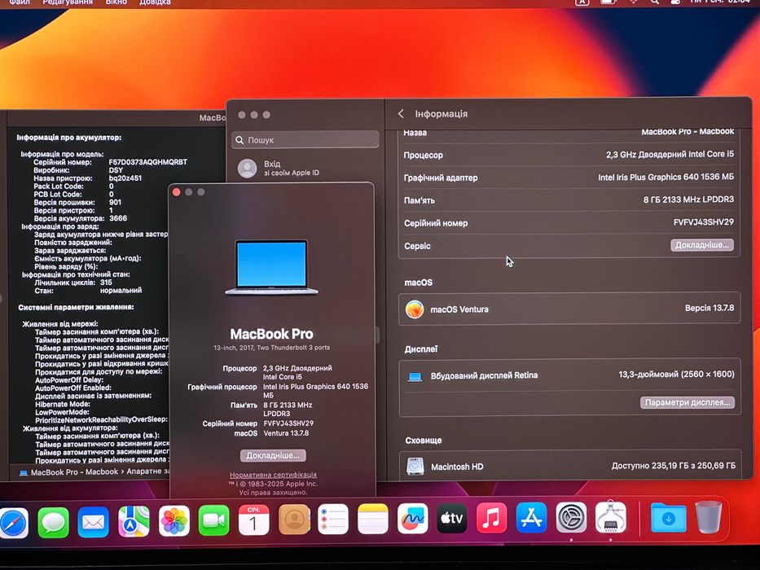Click Докладніше next to Сервіс
760x570 pixels.
(702, 245)
